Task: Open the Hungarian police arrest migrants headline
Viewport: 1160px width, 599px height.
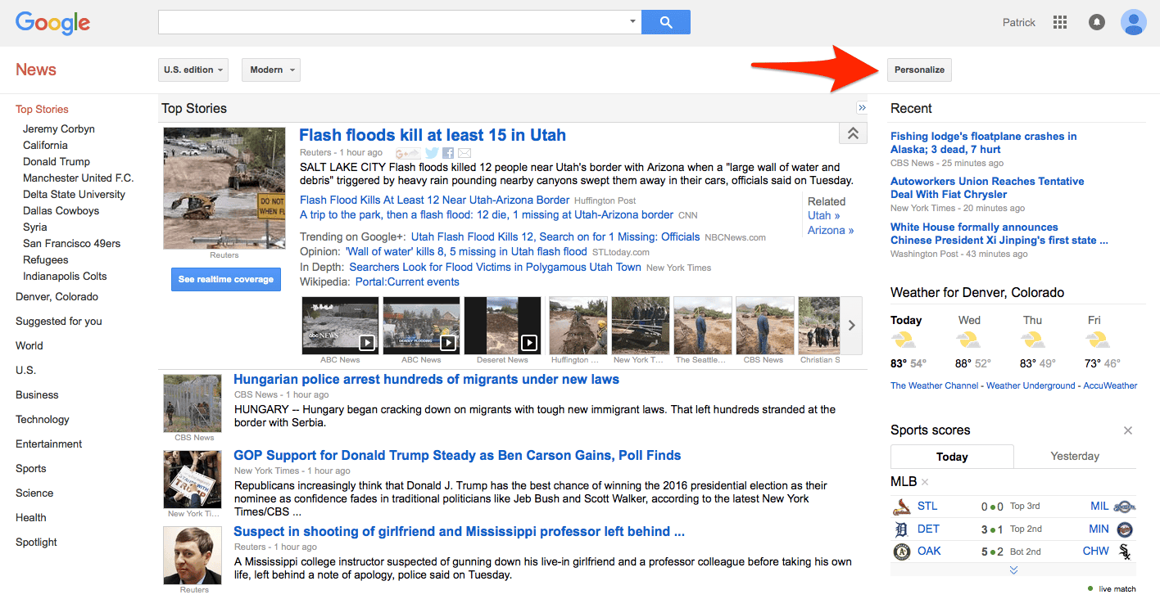Action: tap(426, 380)
